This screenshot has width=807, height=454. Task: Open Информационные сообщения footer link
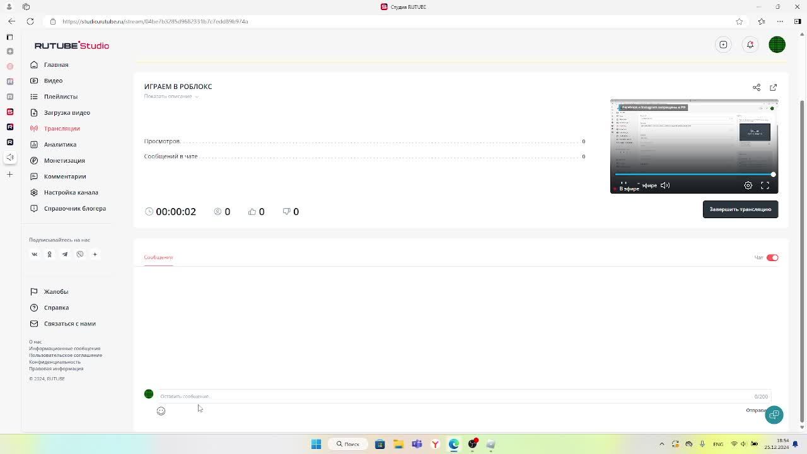[64, 348]
